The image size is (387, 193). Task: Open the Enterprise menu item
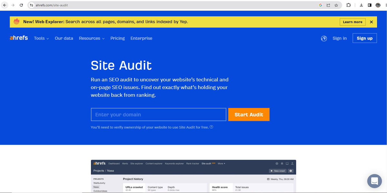(141, 38)
